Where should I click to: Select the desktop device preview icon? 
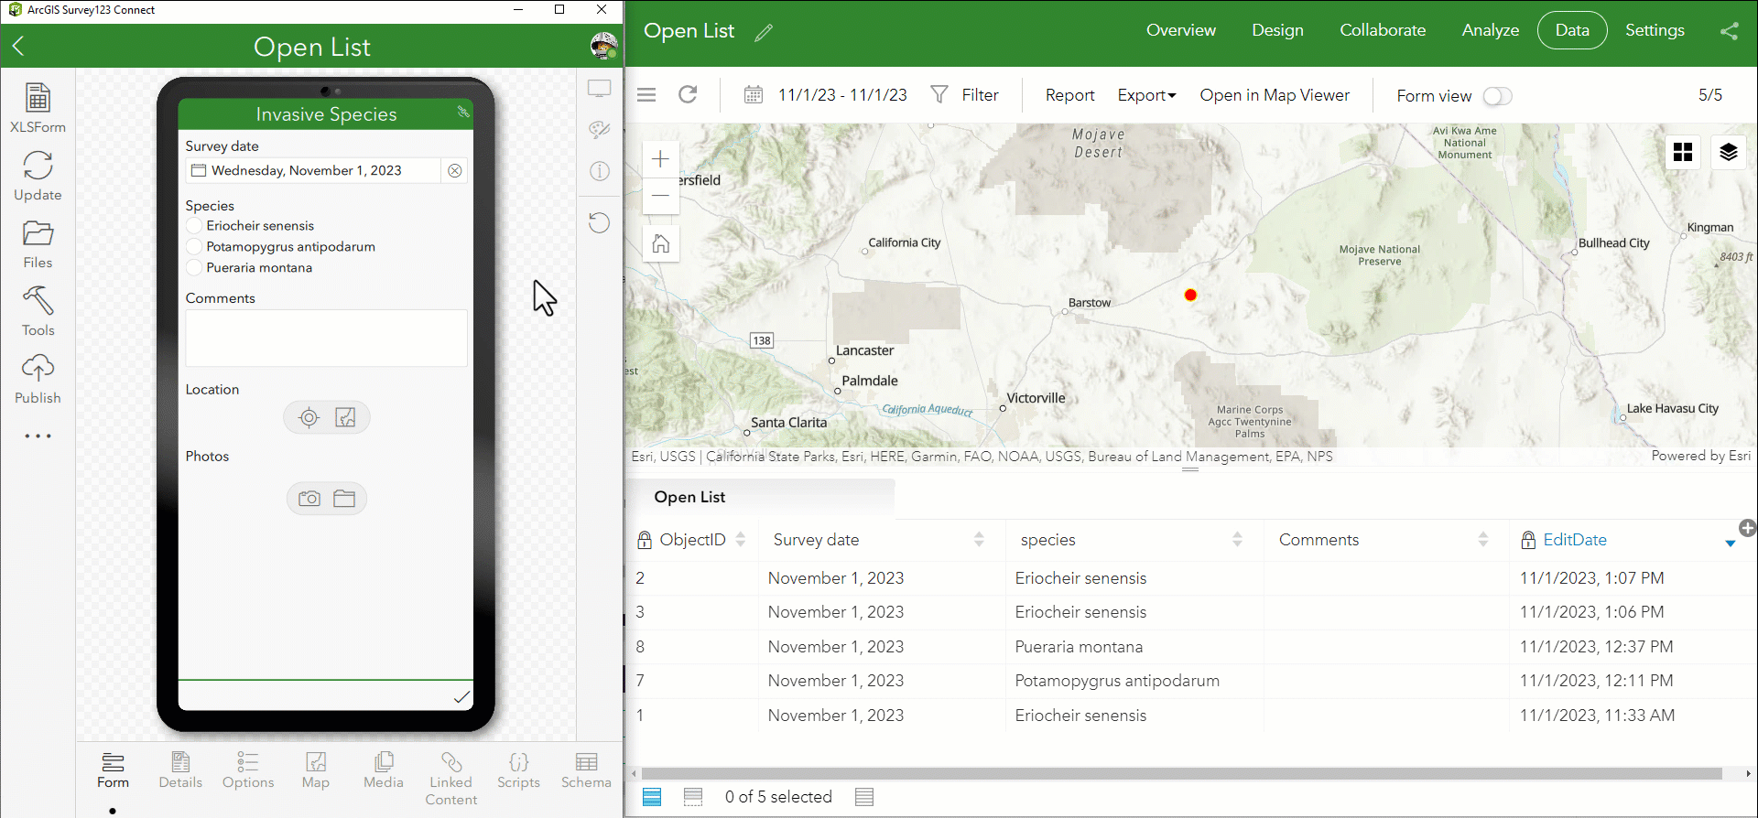tap(600, 89)
